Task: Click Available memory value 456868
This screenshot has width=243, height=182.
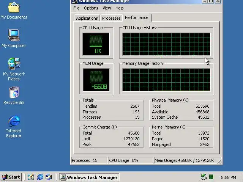Action: pos(202,112)
